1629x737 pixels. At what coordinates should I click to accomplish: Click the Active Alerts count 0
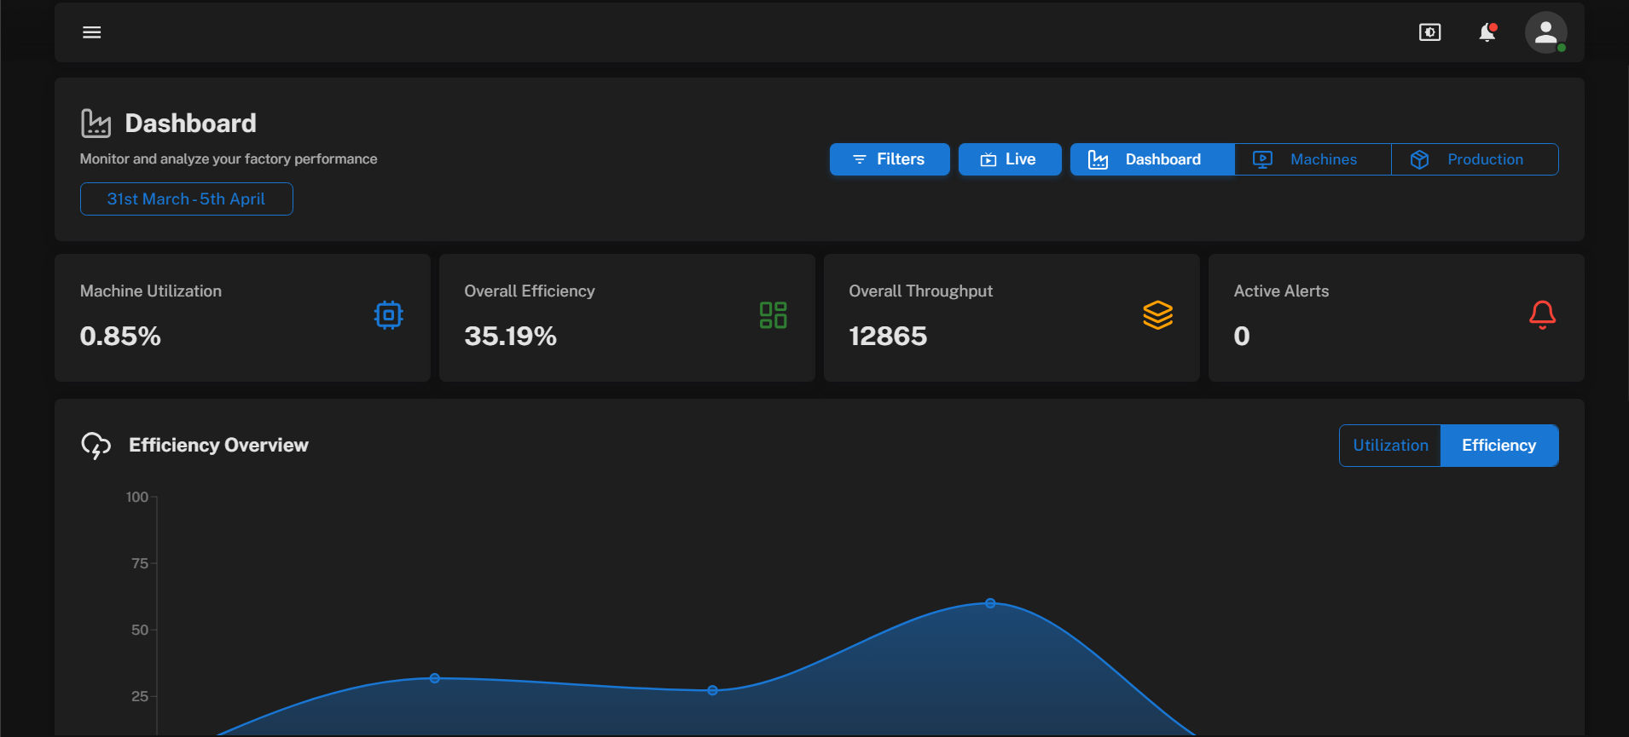[x=1242, y=337]
